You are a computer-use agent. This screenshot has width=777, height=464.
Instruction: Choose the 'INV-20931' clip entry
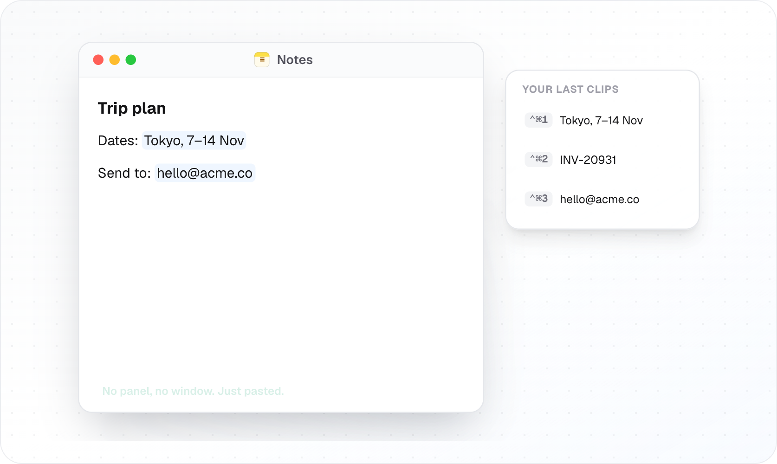click(588, 160)
